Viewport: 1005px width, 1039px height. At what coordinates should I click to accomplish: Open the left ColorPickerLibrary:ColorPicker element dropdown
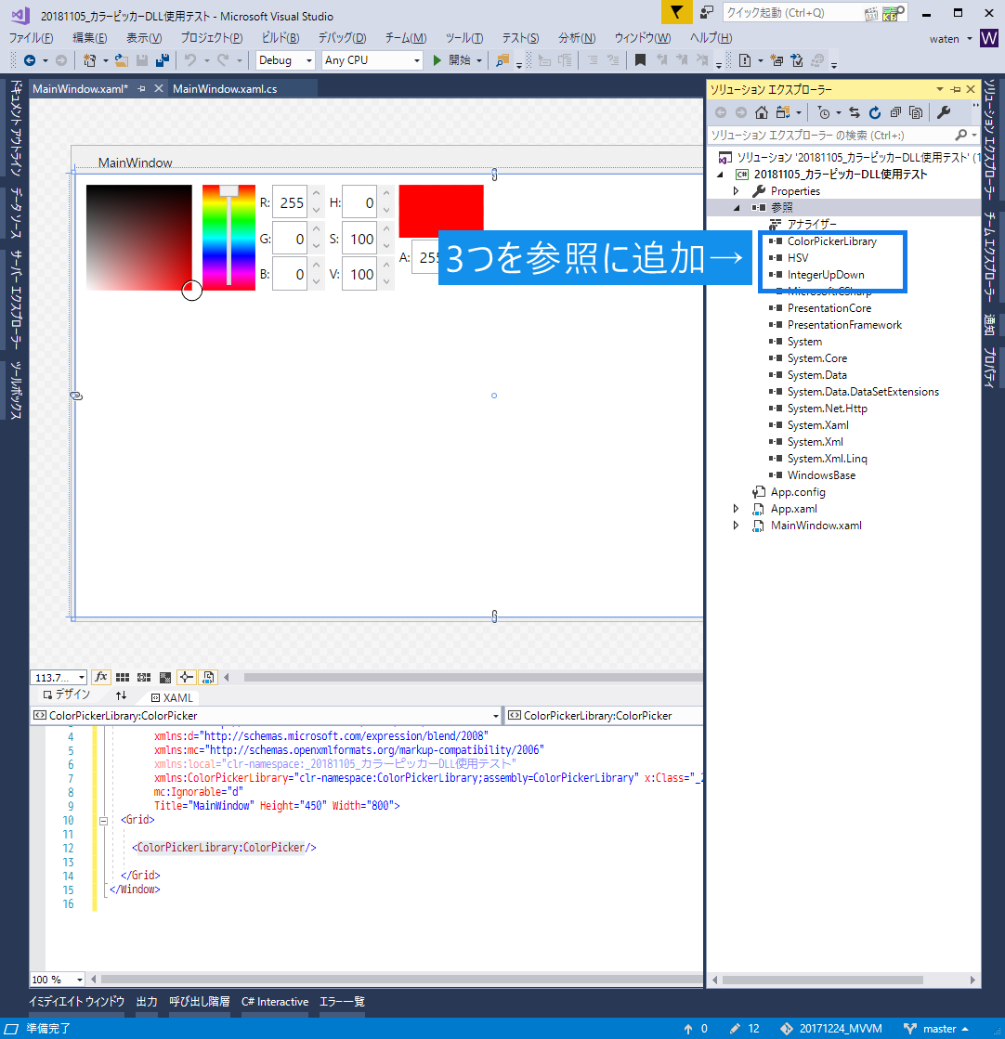[x=496, y=716]
